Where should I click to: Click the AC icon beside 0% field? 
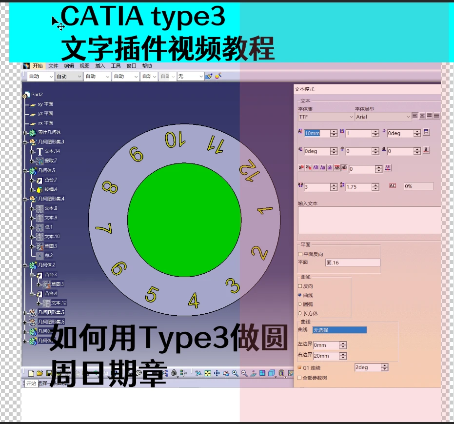[393, 185]
